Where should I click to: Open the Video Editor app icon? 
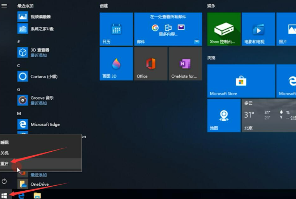point(23,17)
